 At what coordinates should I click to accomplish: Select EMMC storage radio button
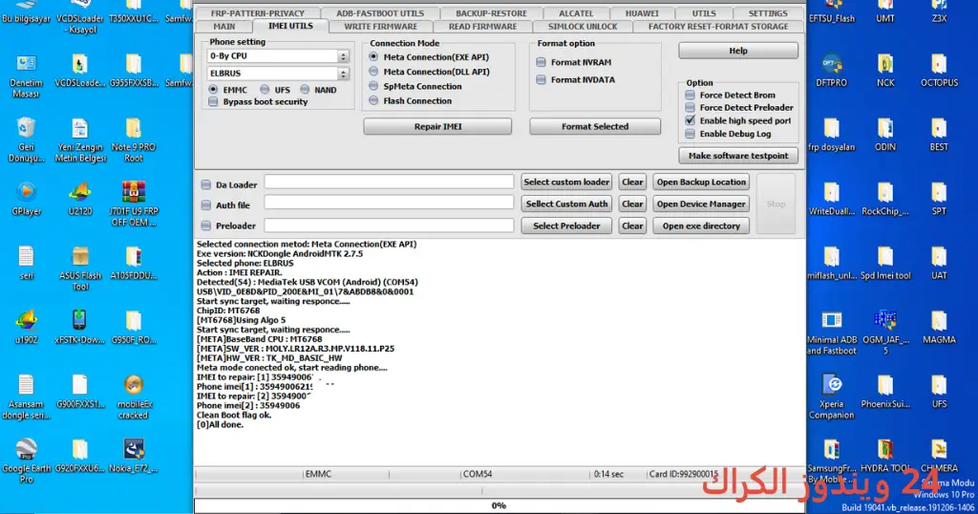(213, 90)
